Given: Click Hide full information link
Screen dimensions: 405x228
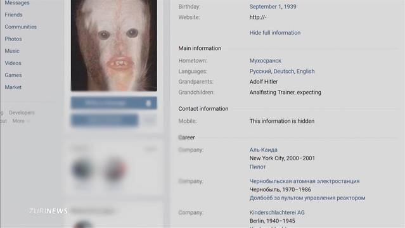Looking at the screenshot, I should point(275,33).
